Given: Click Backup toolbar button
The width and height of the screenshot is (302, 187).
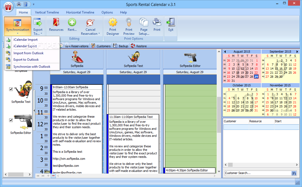Looking at the screenshot, I should (121, 46).
